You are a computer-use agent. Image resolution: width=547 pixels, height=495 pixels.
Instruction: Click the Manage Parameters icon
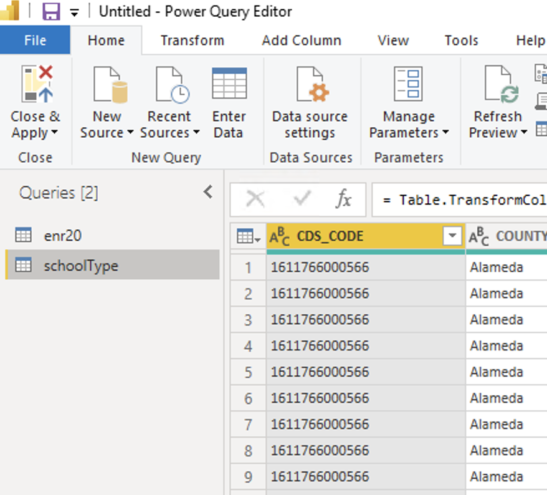[x=408, y=84]
